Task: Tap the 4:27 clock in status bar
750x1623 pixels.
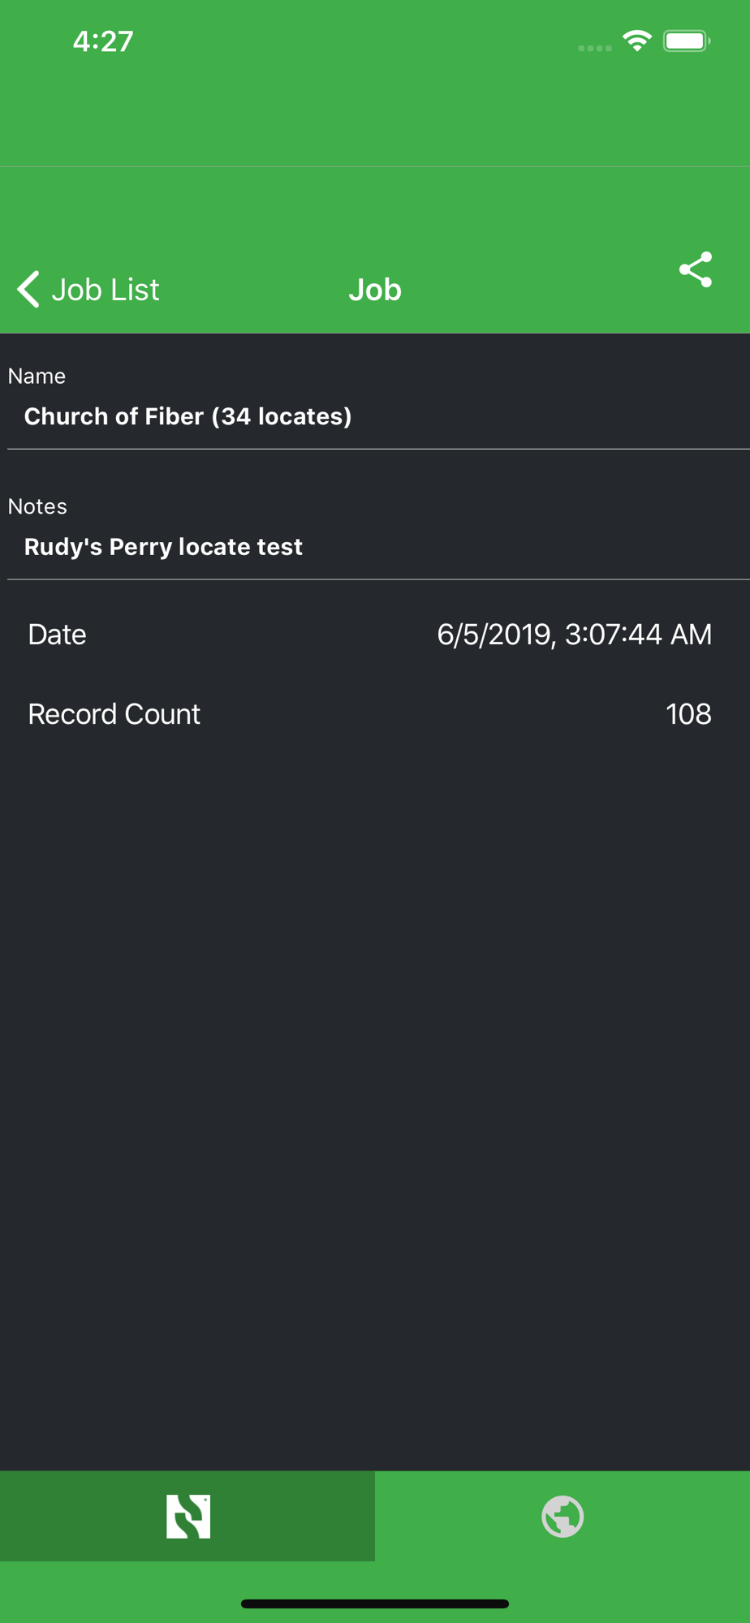Action: click(103, 41)
